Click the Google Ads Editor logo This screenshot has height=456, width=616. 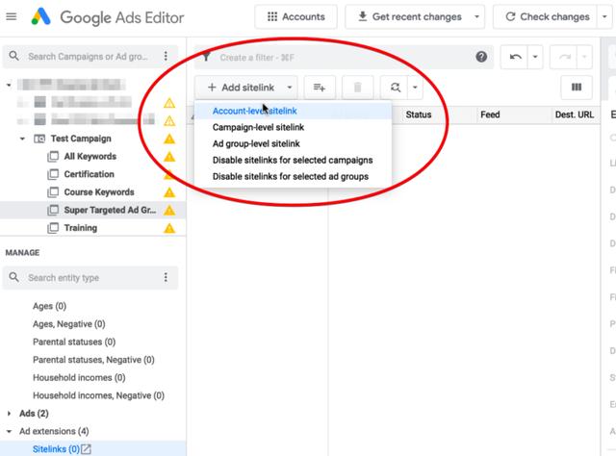40,17
